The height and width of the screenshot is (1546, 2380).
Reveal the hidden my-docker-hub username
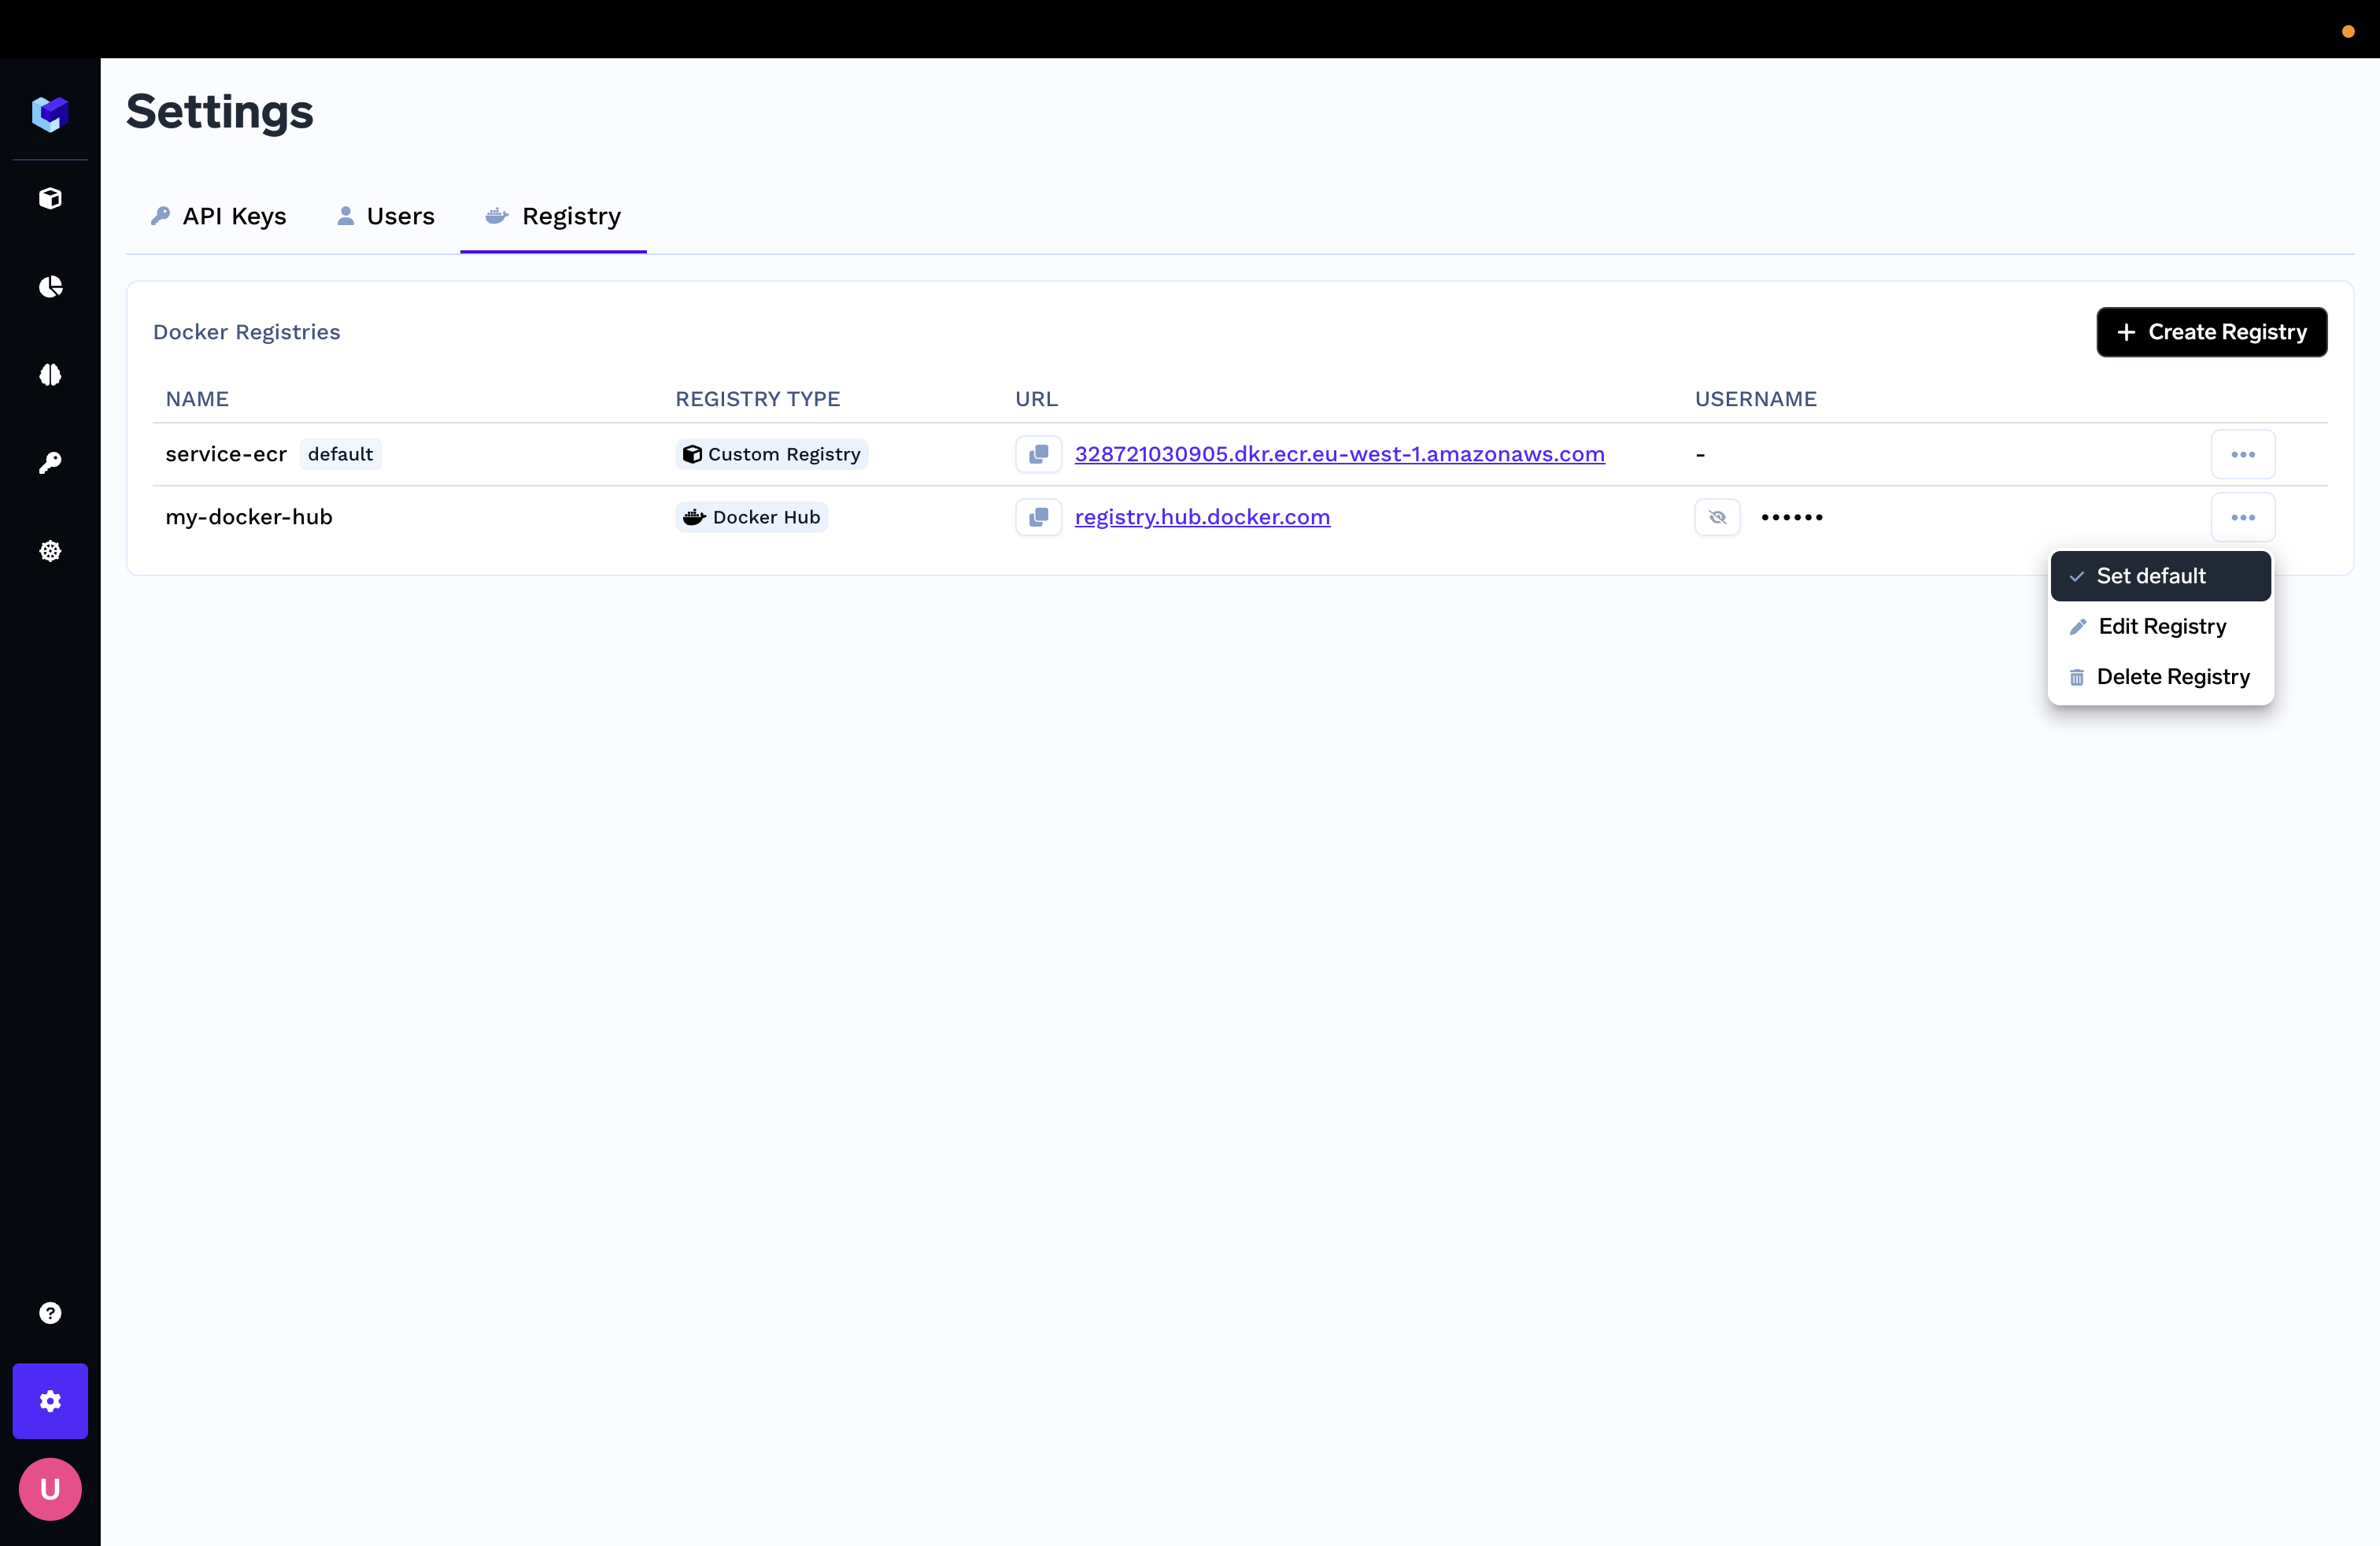point(1717,517)
